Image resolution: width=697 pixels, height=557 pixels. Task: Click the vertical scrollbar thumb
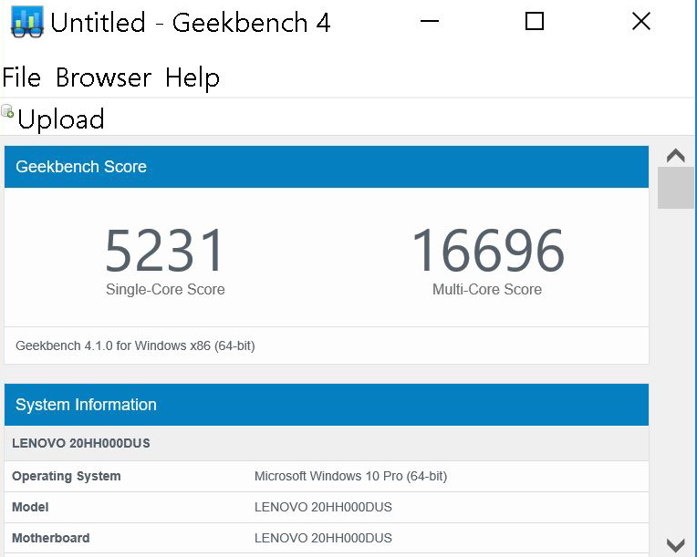coord(676,188)
